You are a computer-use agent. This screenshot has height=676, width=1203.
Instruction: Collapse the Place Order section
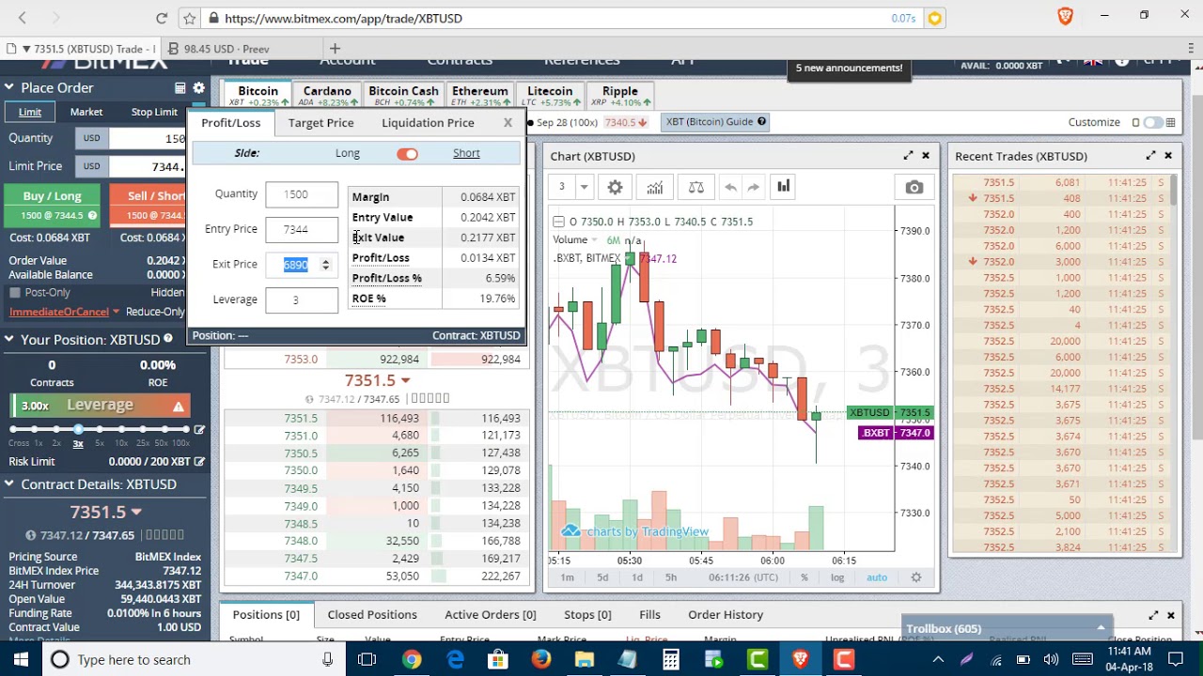pos(8,88)
